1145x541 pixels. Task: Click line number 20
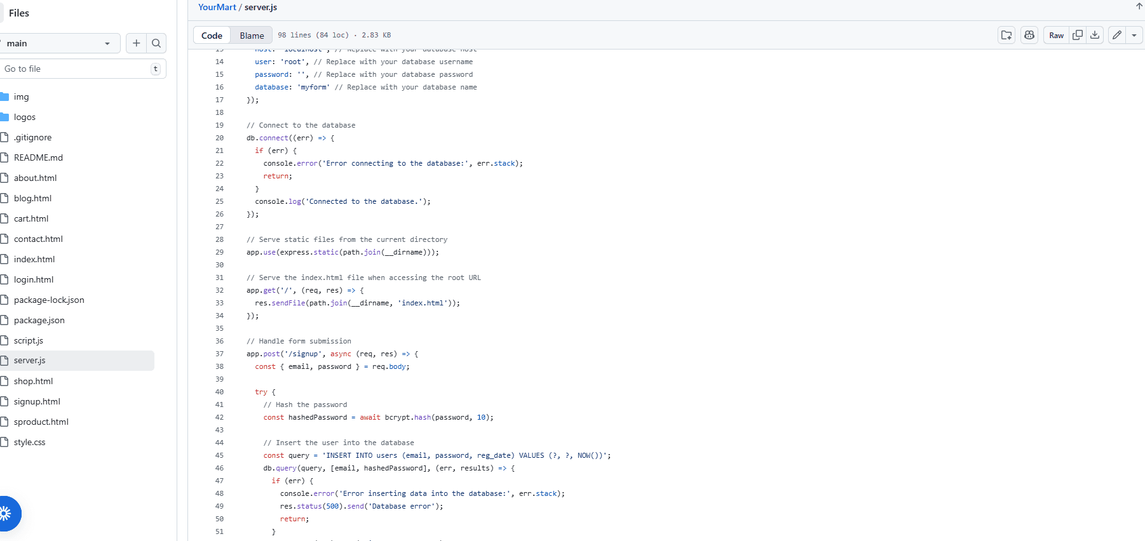tap(219, 138)
